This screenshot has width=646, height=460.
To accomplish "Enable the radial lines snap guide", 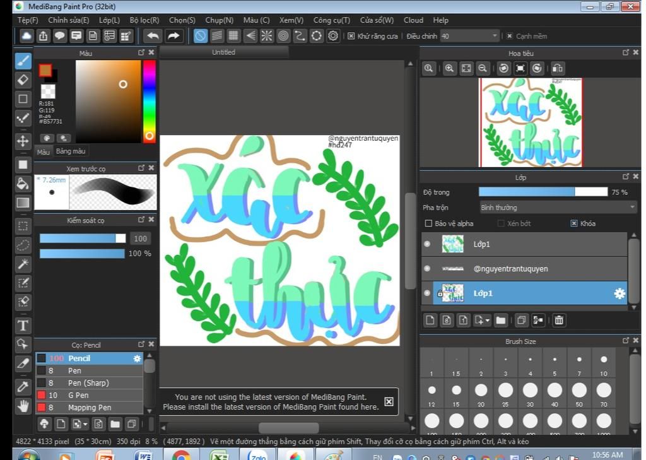I will pyautogui.click(x=267, y=36).
